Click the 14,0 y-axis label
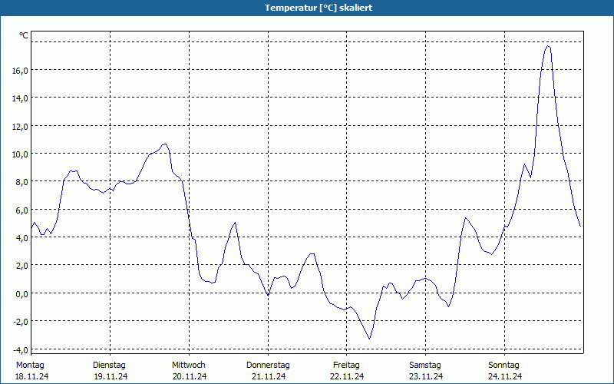The width and height of the screenshot is (614, 384). 20,98
